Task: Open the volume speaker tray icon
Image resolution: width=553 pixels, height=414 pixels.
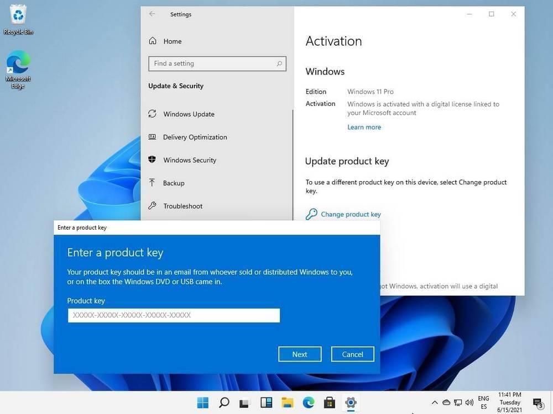Action: 469,402
